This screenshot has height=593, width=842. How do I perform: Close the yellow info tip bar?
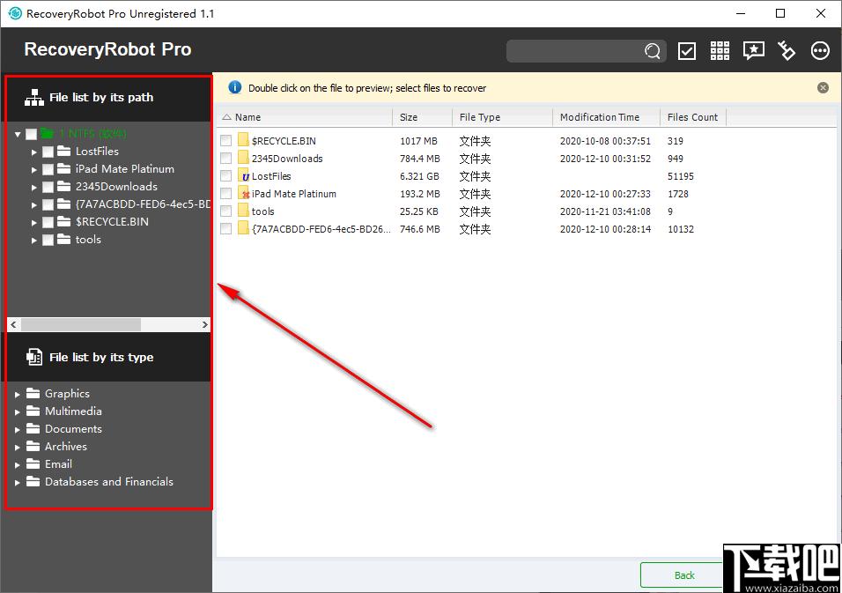823,87
